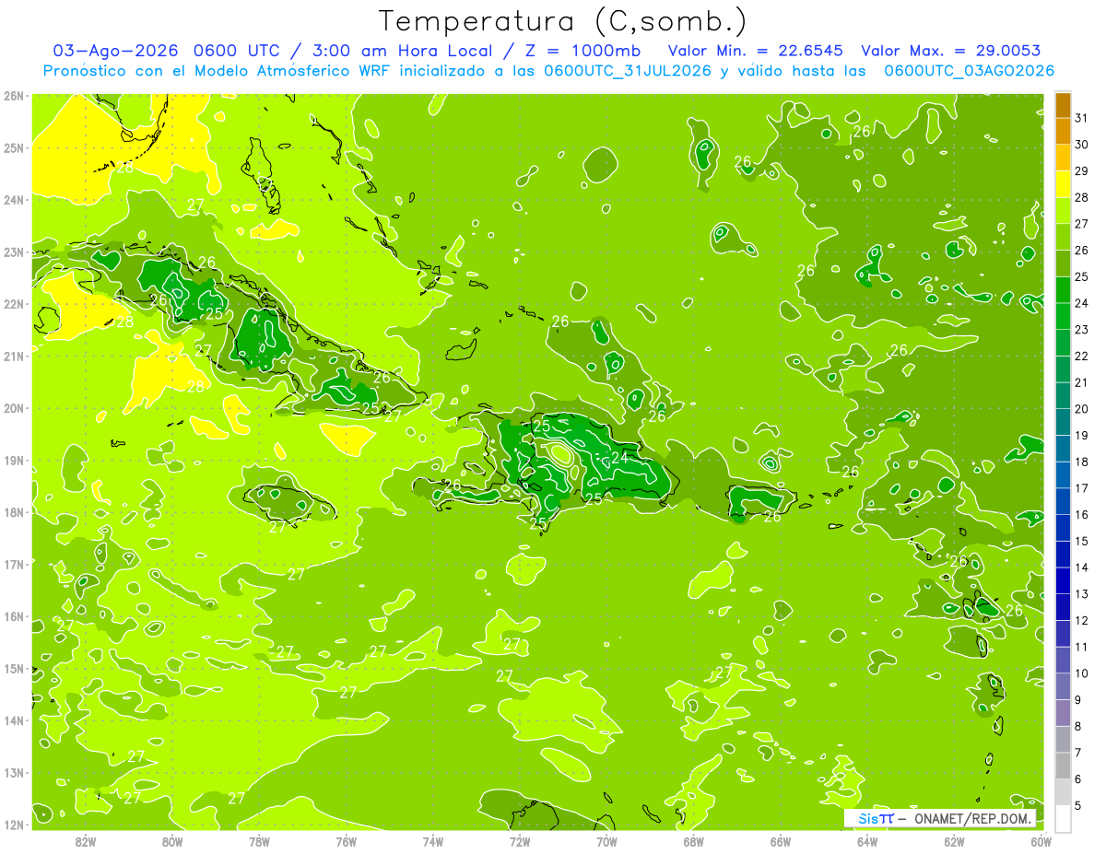
Task: Select the "20N" latitude axis label
Action: pyautogui.click(x=14, y=408)
